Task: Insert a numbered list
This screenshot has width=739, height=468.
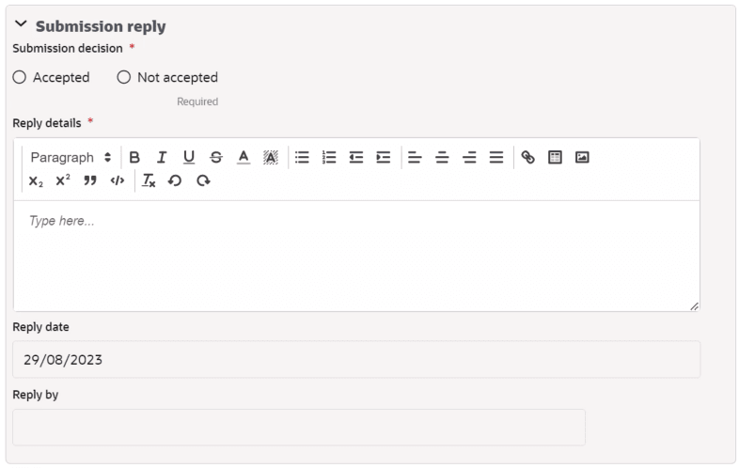Action: tap(329, 157)
